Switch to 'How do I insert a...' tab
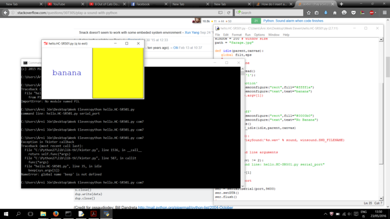The image size is (390, 219). point(274,4)
